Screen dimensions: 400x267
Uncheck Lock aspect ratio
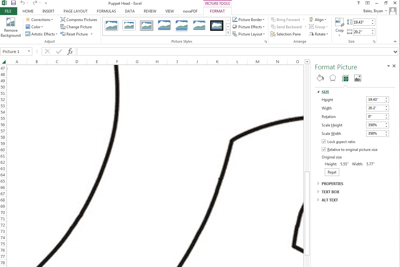324,141
